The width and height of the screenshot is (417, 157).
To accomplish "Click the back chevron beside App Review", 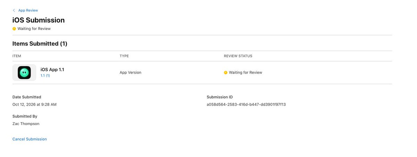I will (x=14, y=10).
